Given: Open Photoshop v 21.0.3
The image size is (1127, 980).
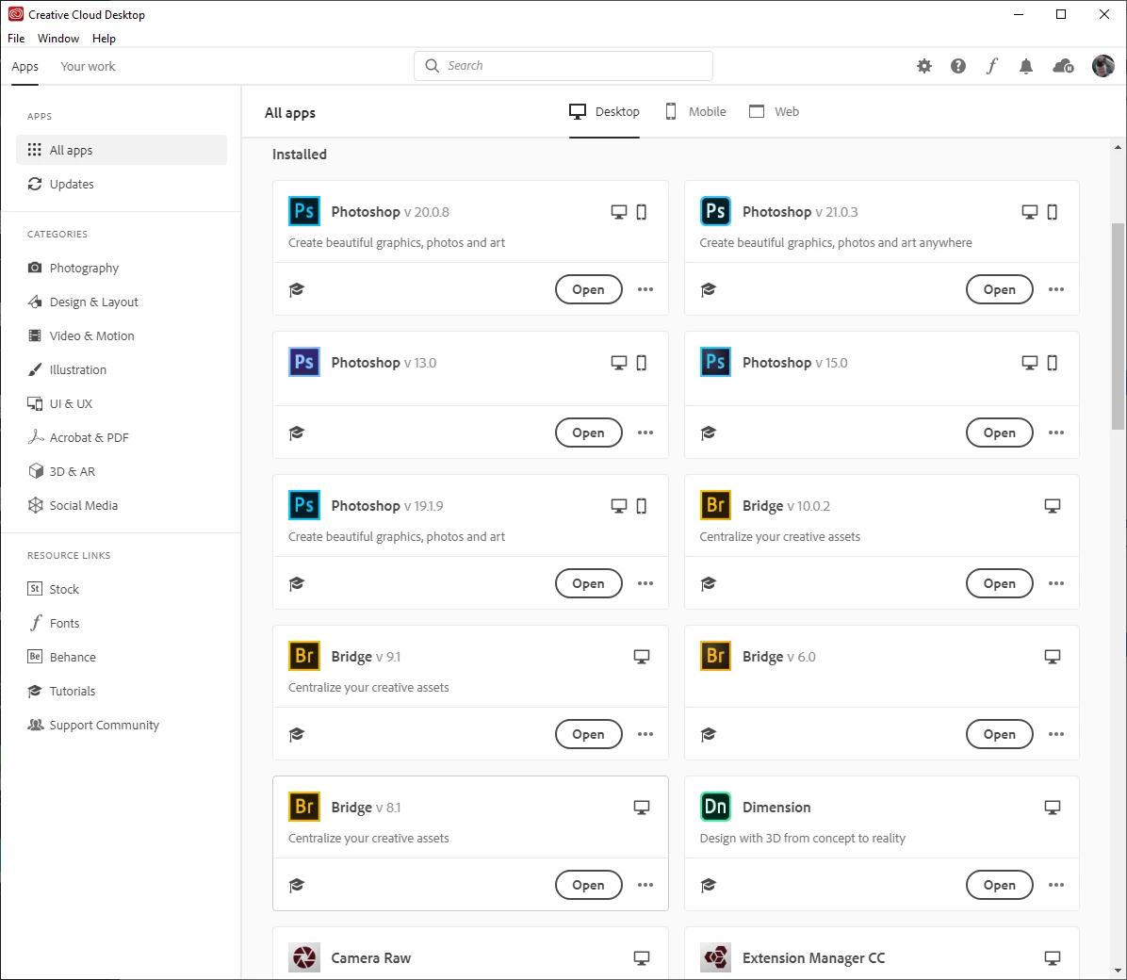Looking at the screenshot, I should 999,289.
